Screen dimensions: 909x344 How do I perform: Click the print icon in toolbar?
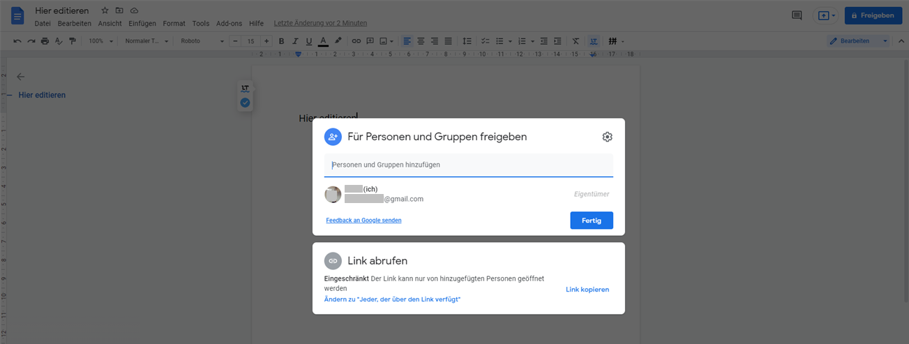point(45,41)
